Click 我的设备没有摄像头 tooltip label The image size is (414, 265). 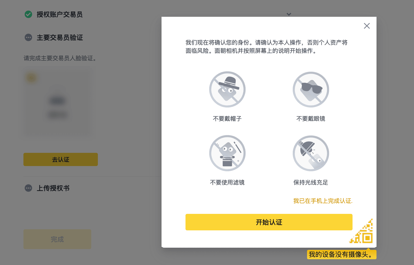click(x=342, y=254)
